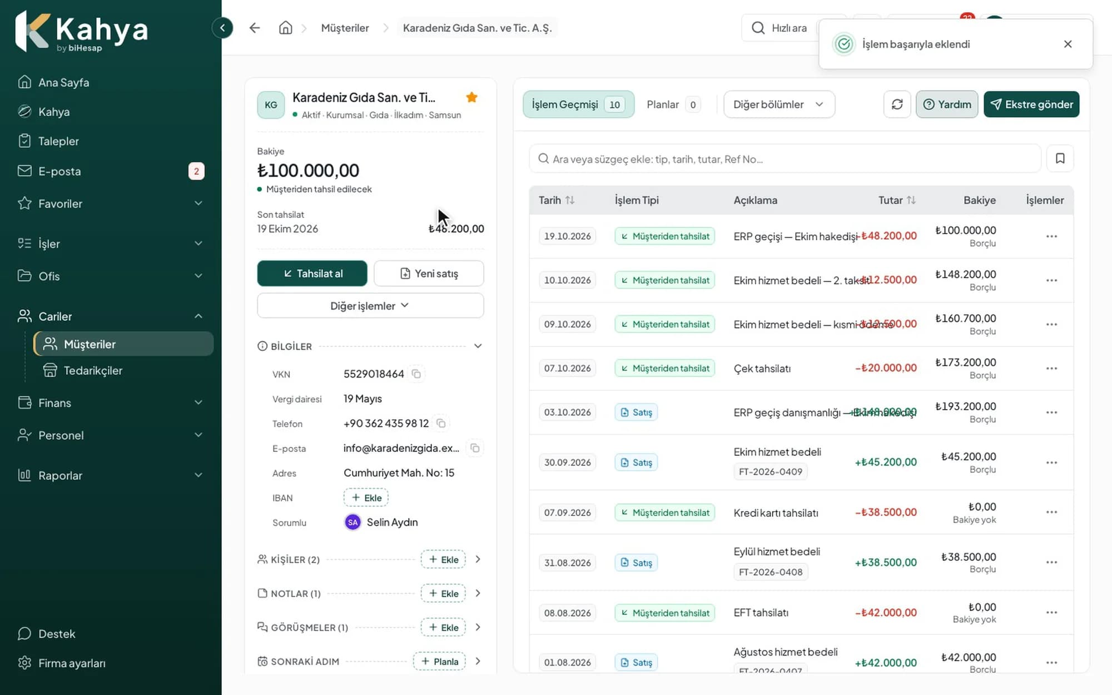Open the 'Diğer işlemler' dropdown
The width and height of the screenshot is (1112, 695).
coord(370,306)
